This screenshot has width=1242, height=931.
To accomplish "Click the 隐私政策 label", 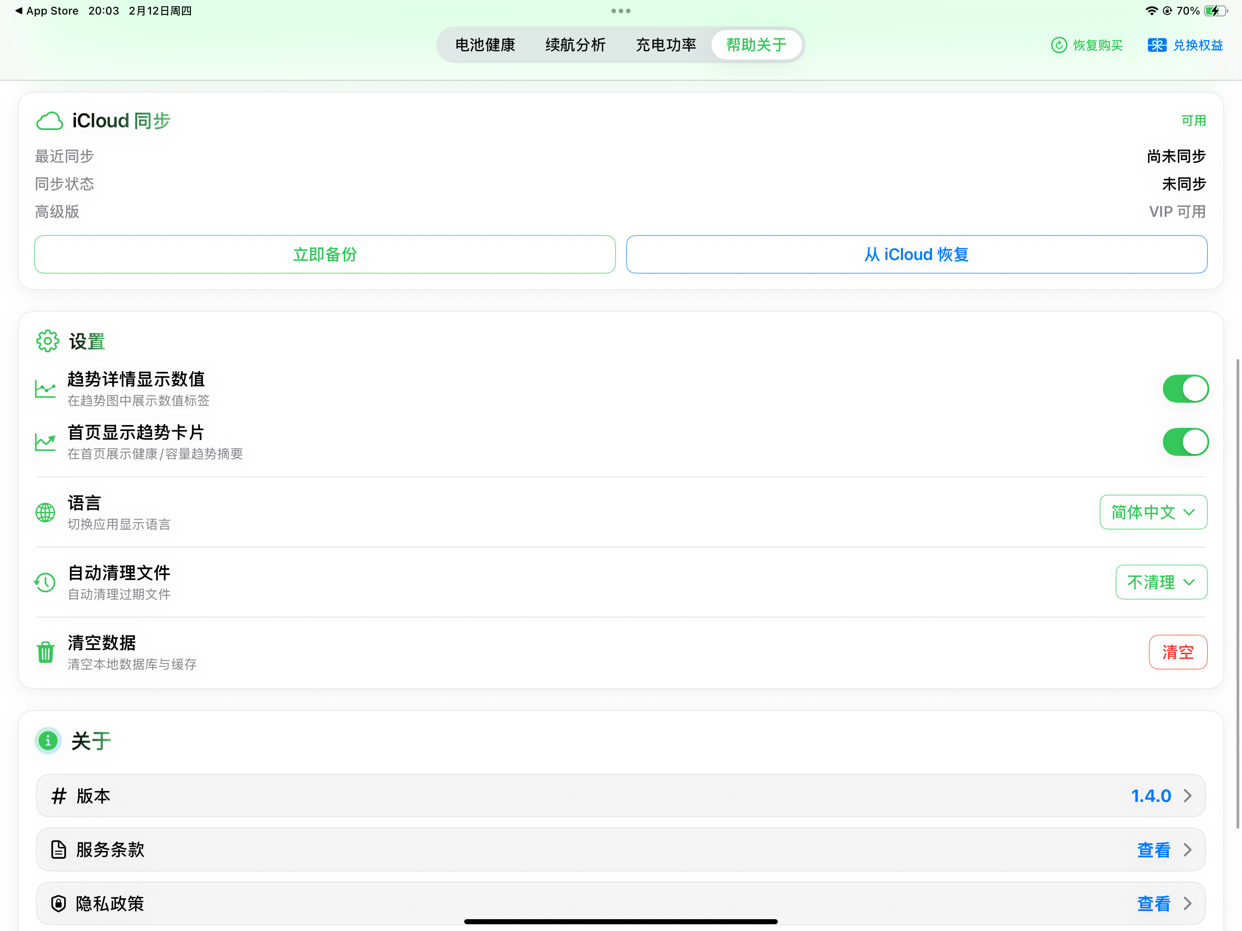I will point(110,903).
